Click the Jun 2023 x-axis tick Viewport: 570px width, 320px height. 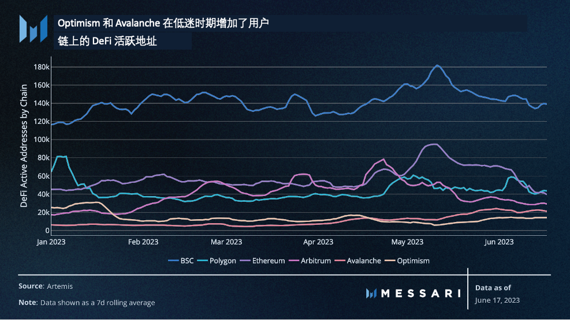click(498, 242)
